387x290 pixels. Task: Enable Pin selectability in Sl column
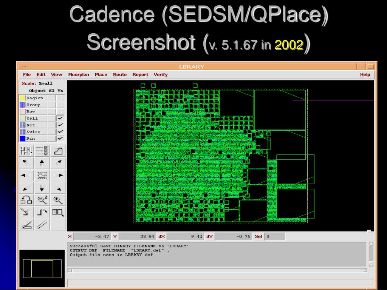[51, 138]
